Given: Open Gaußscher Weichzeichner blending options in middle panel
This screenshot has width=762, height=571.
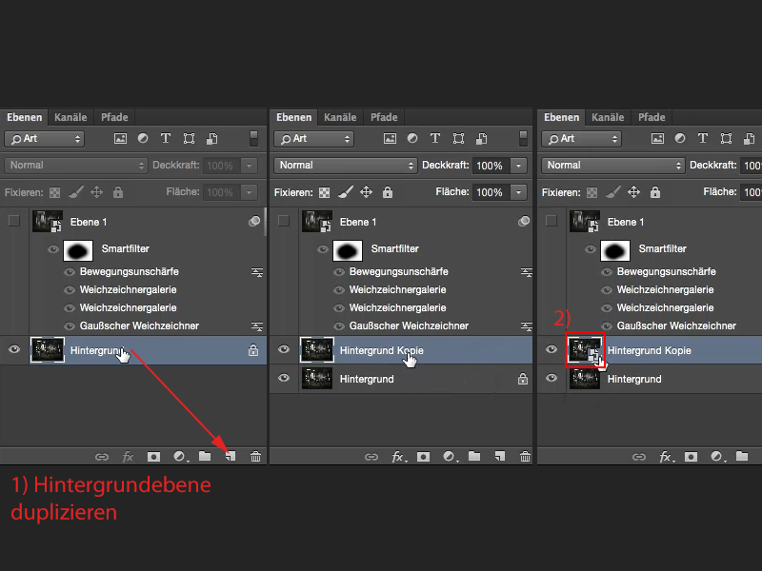Looking at the screenshot, I should click(527, 326).
